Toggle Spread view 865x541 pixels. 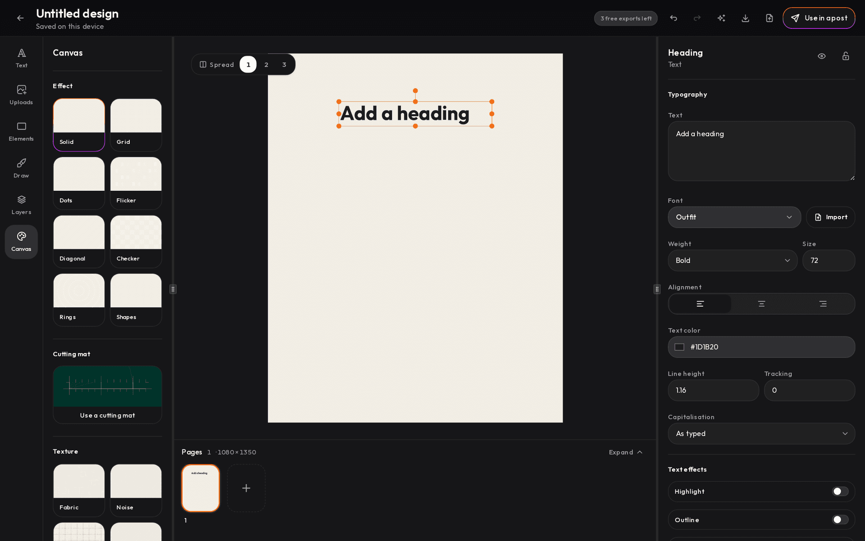click(x=217, y=64)
